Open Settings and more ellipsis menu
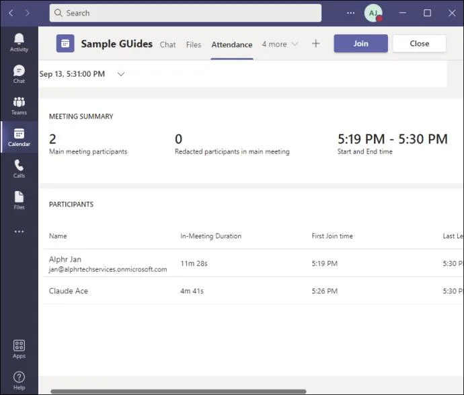 [x=350, y=13]
